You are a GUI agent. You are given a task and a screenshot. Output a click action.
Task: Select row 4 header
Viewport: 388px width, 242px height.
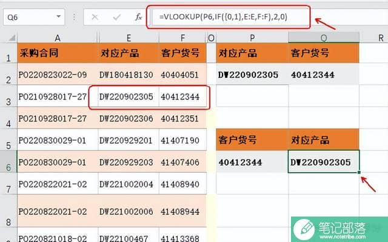click(x=8, y=118)
